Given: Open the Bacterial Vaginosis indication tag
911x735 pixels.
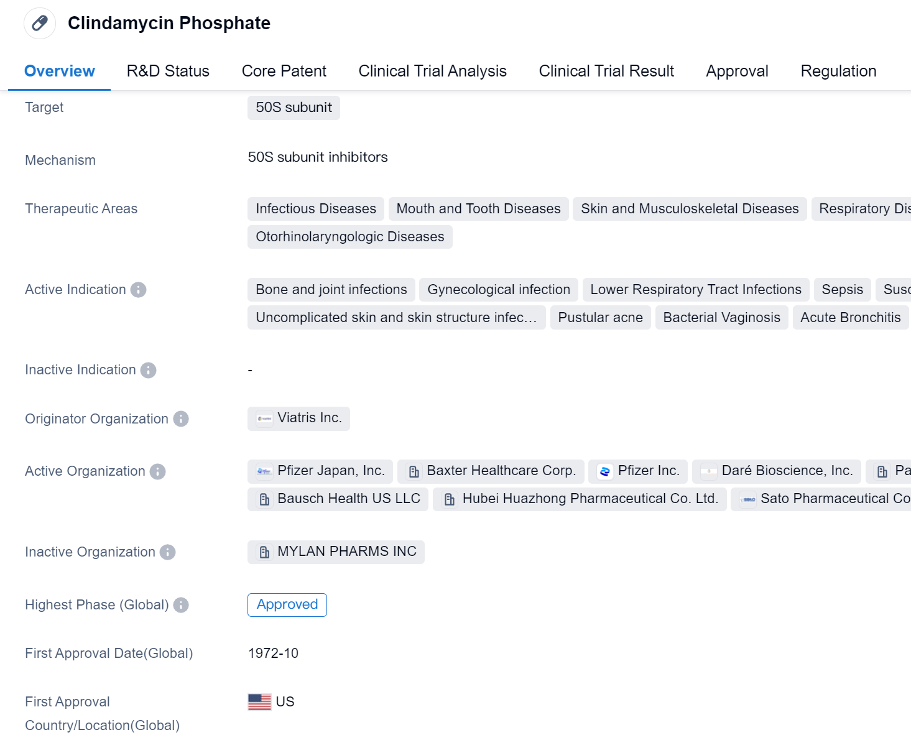Looking at the screenshot, I should pos(721,318).
